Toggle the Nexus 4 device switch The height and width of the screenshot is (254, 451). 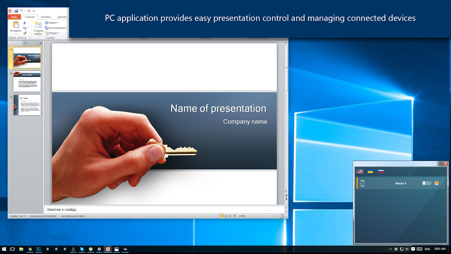pyautogui.click(x=427, y=183)
